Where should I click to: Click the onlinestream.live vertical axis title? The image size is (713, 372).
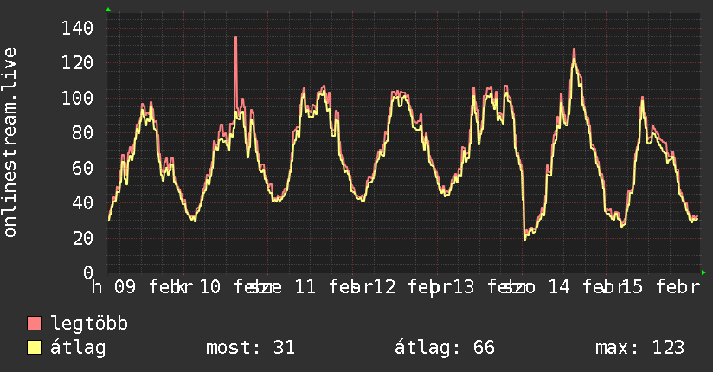pyautogui.click(x=10, y=143)
